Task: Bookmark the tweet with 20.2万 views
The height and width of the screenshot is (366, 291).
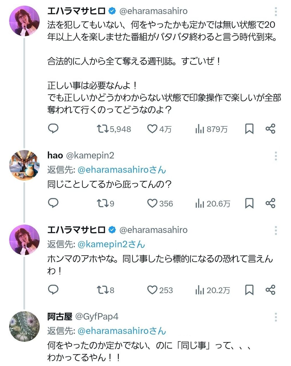Action: point(249,290)
